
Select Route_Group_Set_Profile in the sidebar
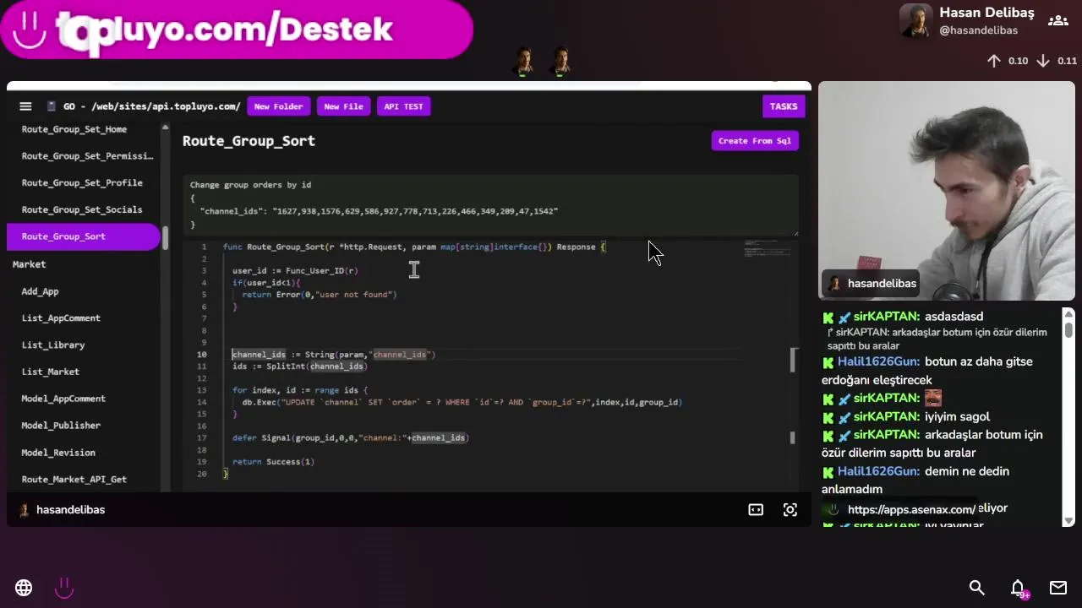[82, 183]
